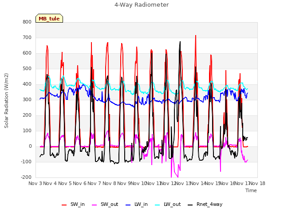Click the 700 y-axis label
The height and width of the screenshot is (213, 284).
tap(27, 37)
